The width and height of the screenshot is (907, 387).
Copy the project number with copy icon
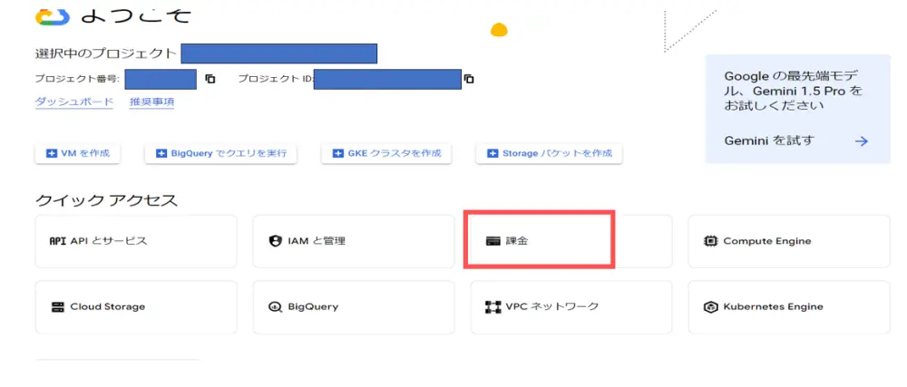point(210,79)
